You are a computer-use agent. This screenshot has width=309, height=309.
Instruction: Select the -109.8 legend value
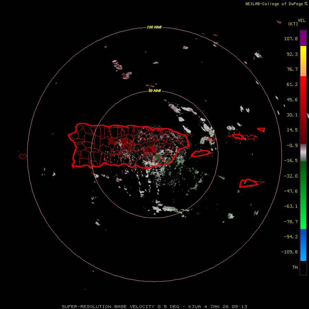coord(289,252)
